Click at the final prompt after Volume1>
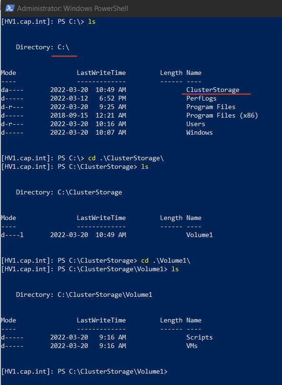The height and width of the screenshot is (385, 282). (x=171, y=372)
